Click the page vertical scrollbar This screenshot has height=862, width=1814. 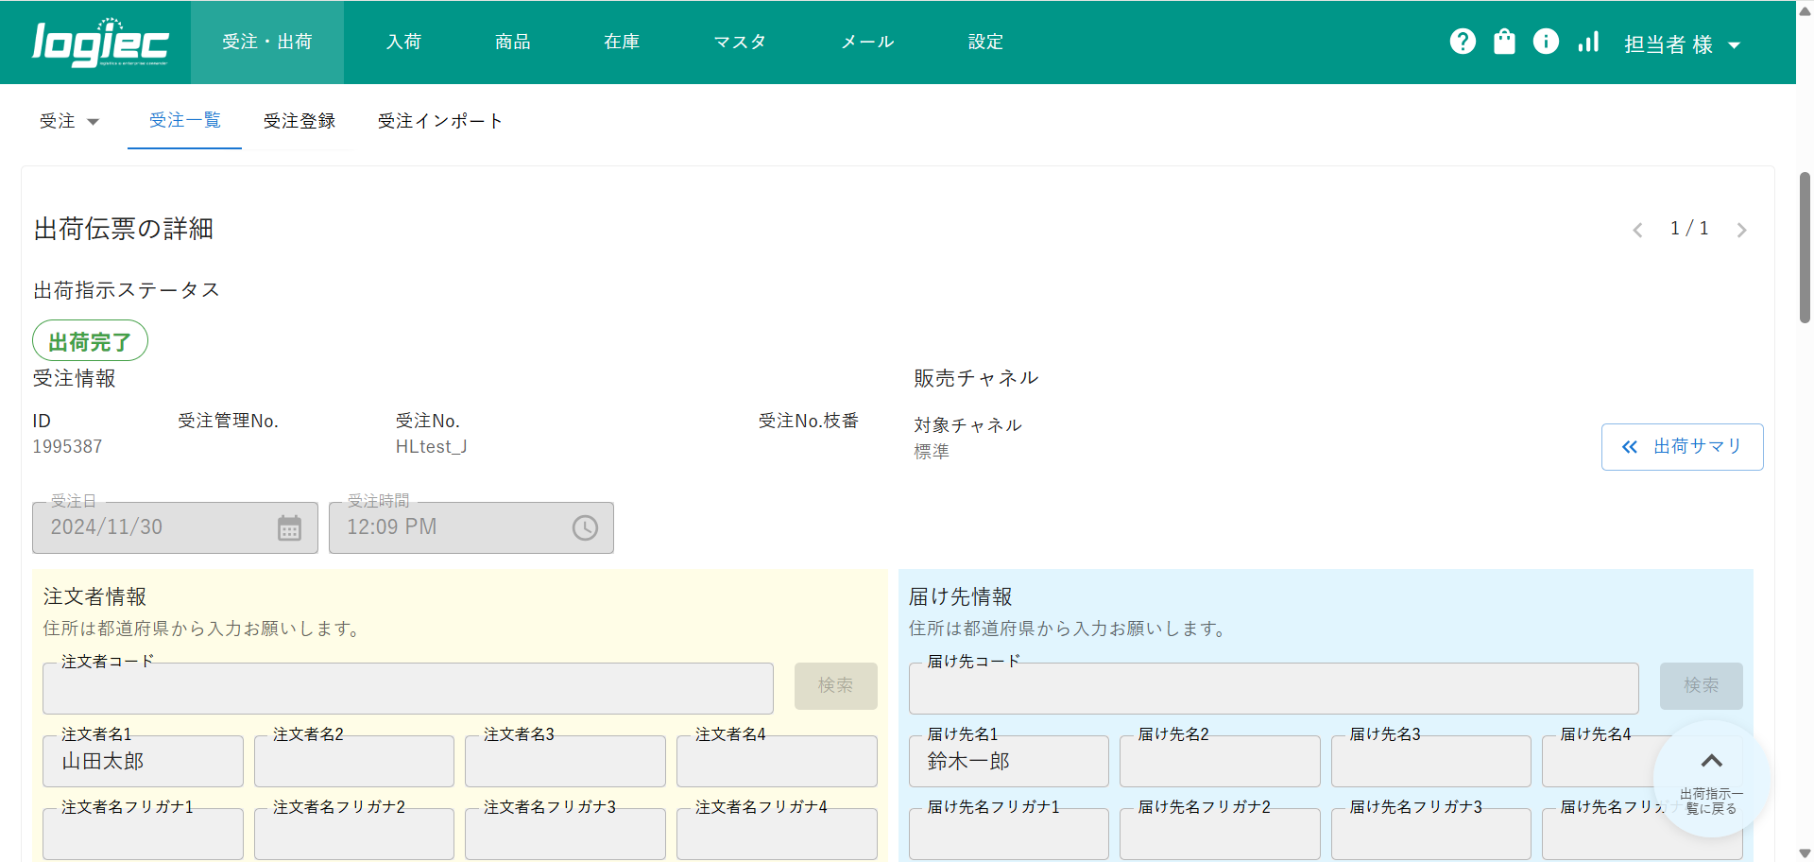[x=1805, y=248]
